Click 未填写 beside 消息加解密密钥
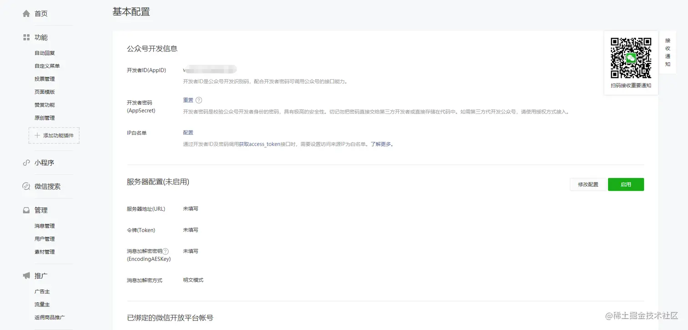Image resolution: width=688 pixels, height=330 pixels. (x=191, y=251)
